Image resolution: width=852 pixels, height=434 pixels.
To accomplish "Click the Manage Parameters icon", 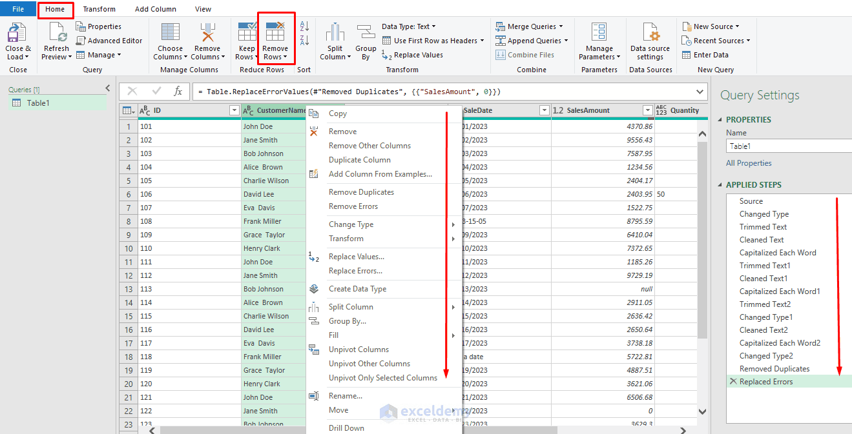I will (599, 32).
